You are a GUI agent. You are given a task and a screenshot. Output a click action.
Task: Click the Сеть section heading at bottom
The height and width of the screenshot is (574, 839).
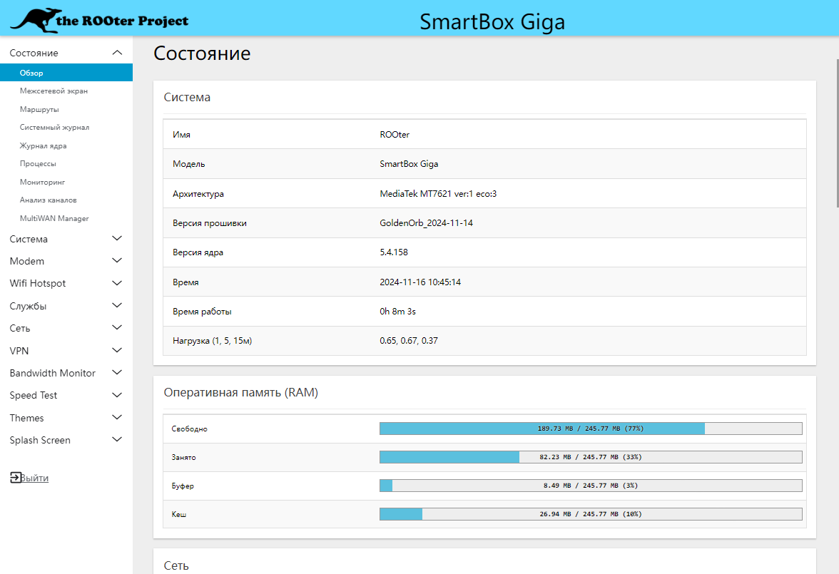[176, 565]
